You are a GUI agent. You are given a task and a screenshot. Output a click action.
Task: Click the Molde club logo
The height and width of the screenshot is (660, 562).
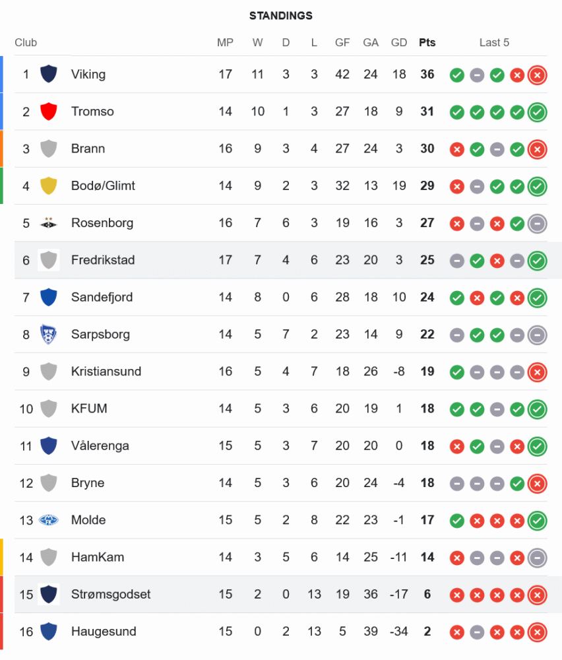(48, 520)
